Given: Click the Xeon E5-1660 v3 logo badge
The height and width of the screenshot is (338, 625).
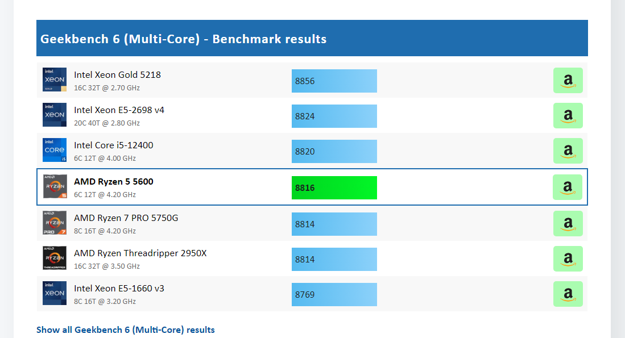Looking at the screenshot, I should pos(55,293).
